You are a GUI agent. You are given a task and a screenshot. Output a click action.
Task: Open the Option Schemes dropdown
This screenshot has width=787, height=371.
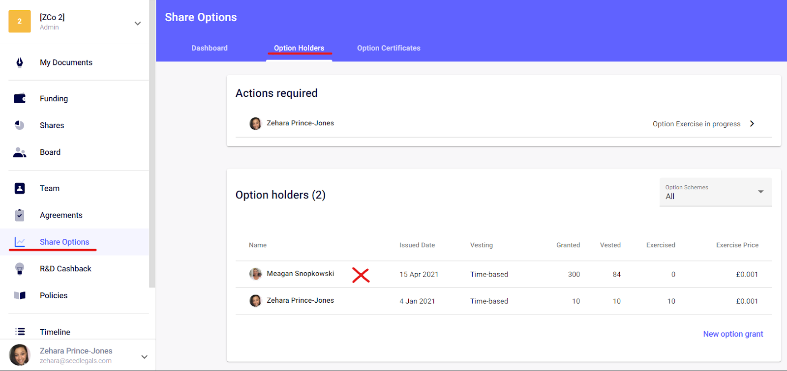(716, 192)
